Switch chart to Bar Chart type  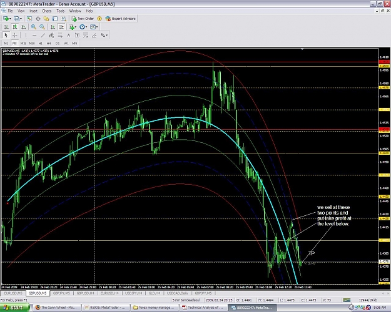tap(6, 27)
